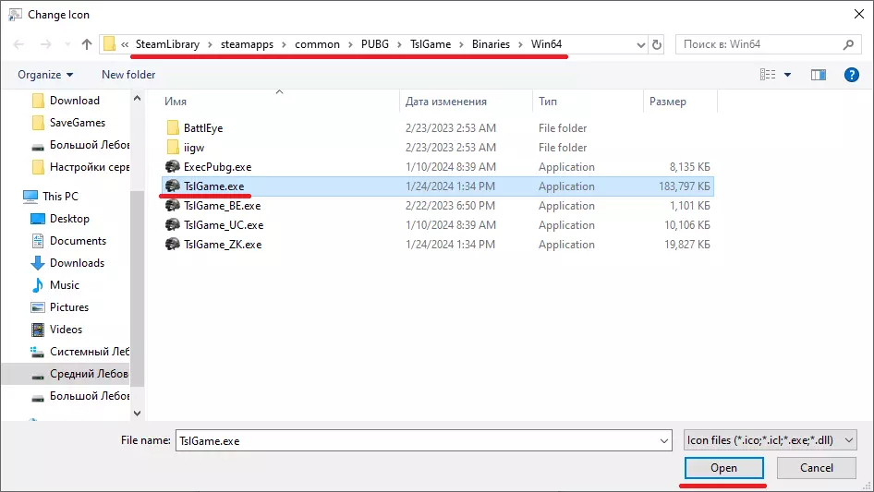Open Desktop in the sidebar
Image resolution: width=874 pixels, height=492 pixels.
pos(60,219)
